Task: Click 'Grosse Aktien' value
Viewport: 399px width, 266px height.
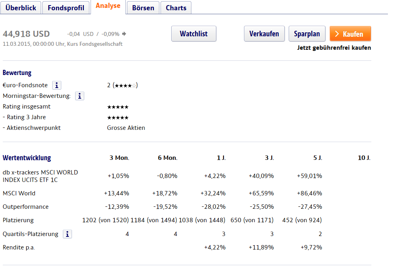Action: point(126,128)
